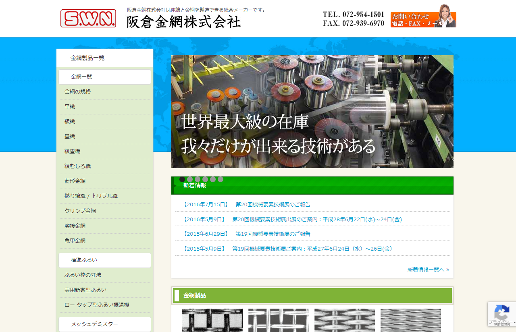Click the S.W.N. company logo
The height and width of the screenshot is (332, 516).
[88, 18]
